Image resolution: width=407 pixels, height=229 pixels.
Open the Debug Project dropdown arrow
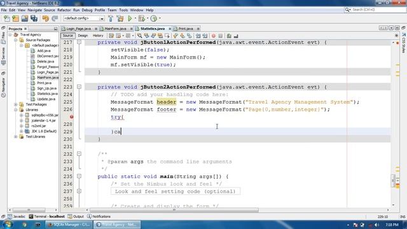tap(148, 18)
